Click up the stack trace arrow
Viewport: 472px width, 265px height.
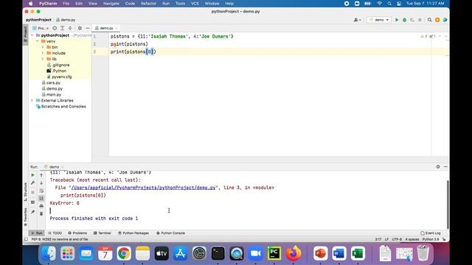pos(41,175)
